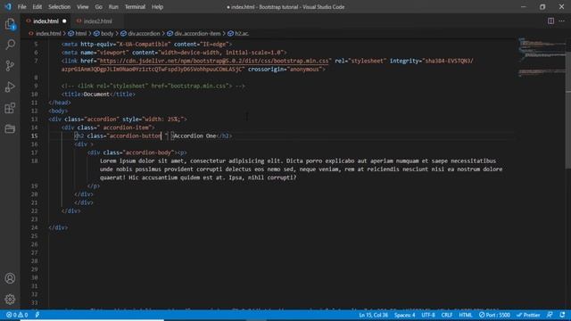Viewport: 571px width, 321px height.
Task: Select div.accordion breadcrumb item
Action: pos(144,34)
